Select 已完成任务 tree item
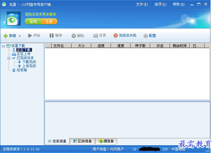Screen dimensions: 214x153 (25, 58)
